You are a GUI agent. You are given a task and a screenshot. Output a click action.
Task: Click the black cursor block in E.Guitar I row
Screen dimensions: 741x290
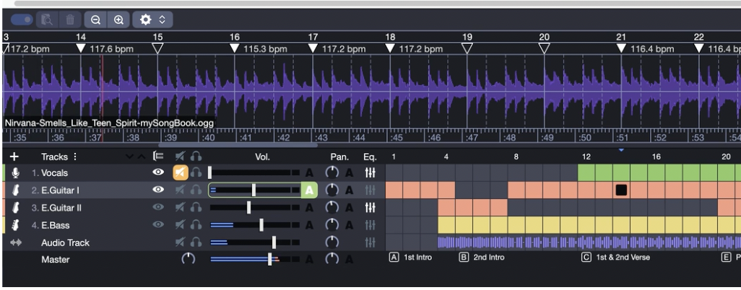click(621, 190)
